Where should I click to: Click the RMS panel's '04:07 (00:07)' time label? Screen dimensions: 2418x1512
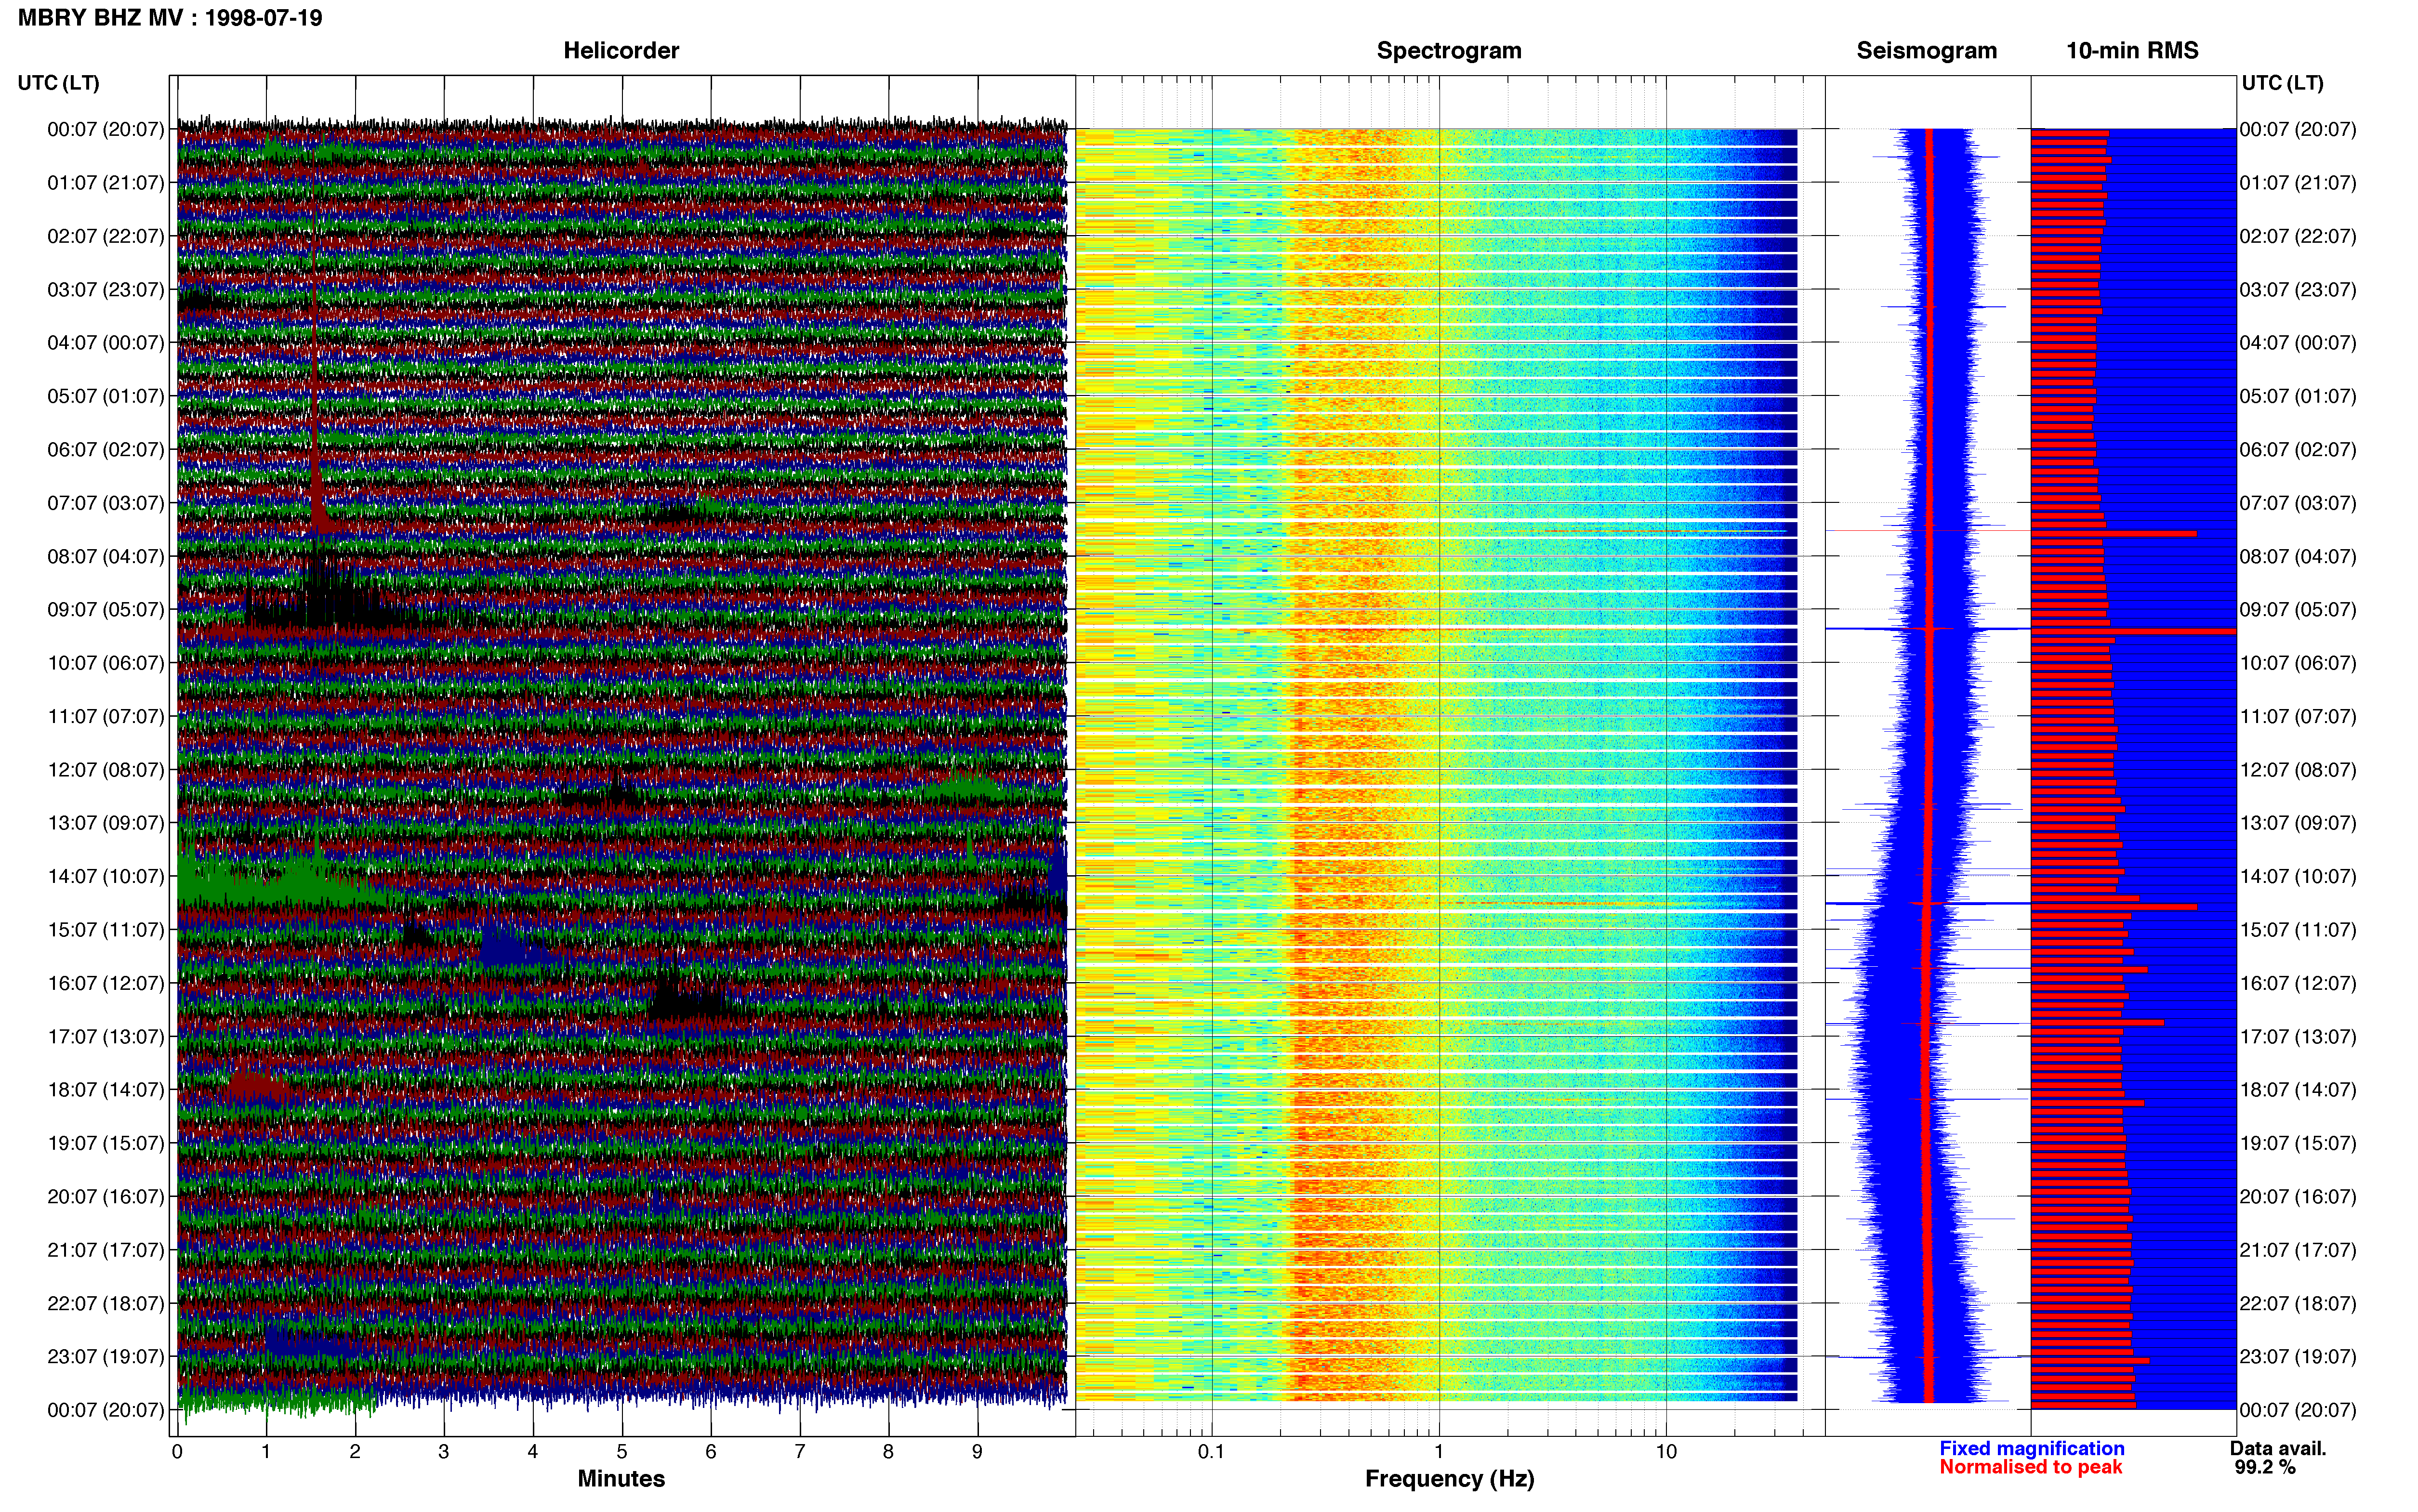point(2298,343)
